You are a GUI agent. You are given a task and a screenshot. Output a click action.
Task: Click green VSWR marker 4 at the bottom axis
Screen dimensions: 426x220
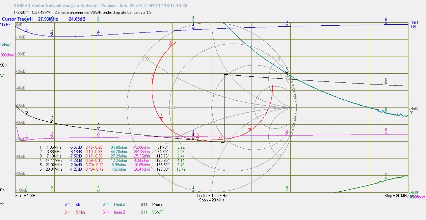point(193,189)
